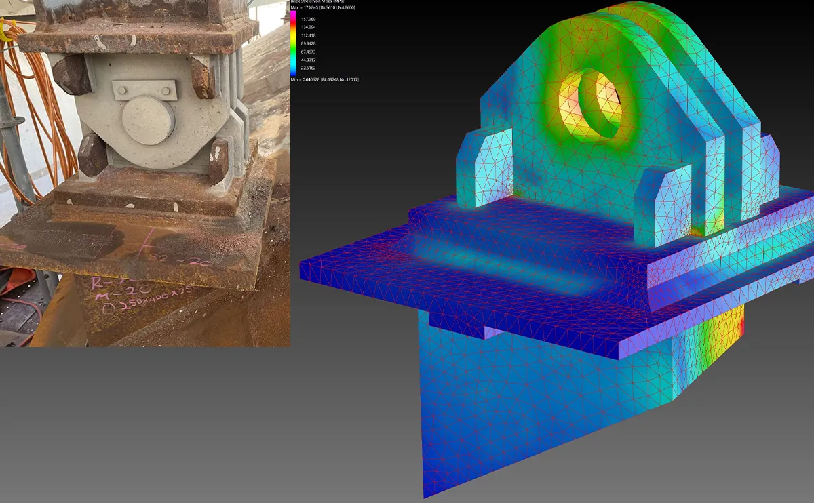814x503 pixels.
Task: Click the 112.418 legend value
Action: [x=308, y=35]
